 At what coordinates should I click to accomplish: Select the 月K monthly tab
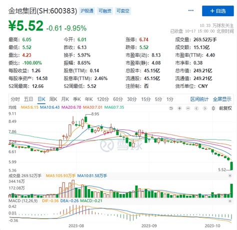click(x=65, y=99)
